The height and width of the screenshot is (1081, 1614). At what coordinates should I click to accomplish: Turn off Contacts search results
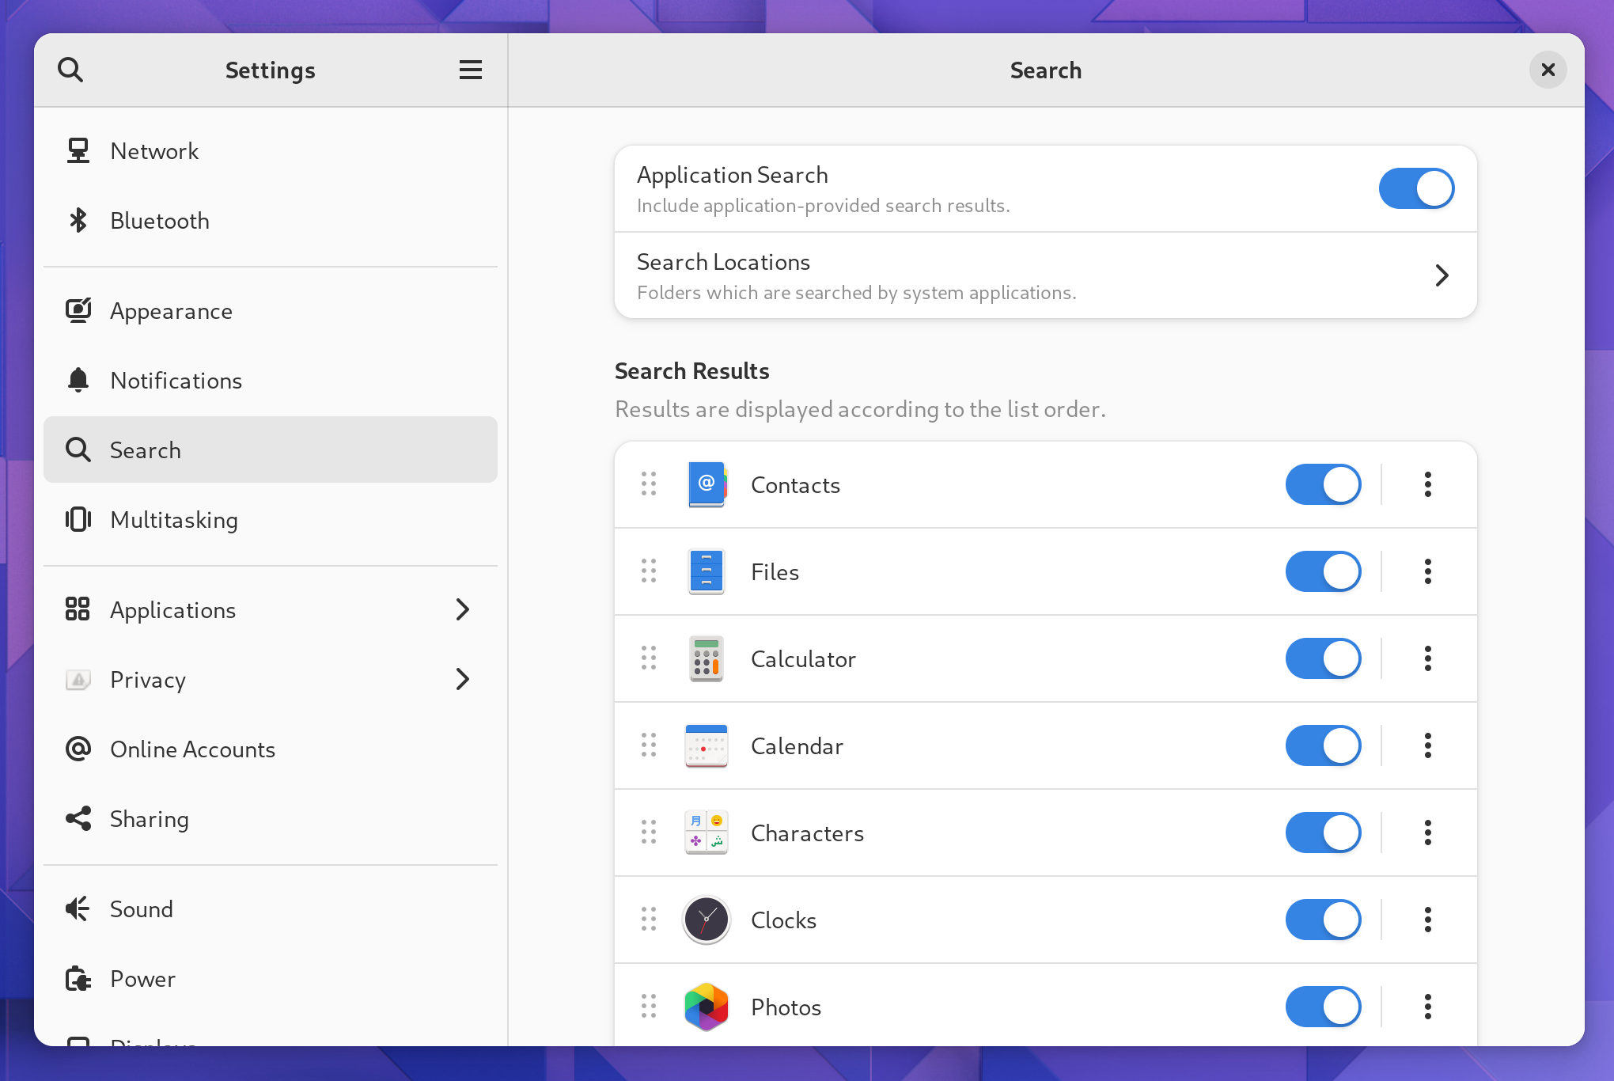click(1324, 484)
